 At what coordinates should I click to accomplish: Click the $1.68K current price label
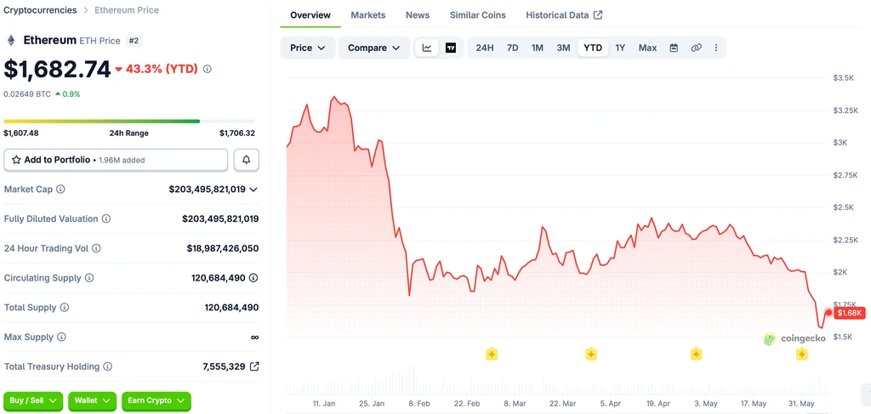(850, 313)
